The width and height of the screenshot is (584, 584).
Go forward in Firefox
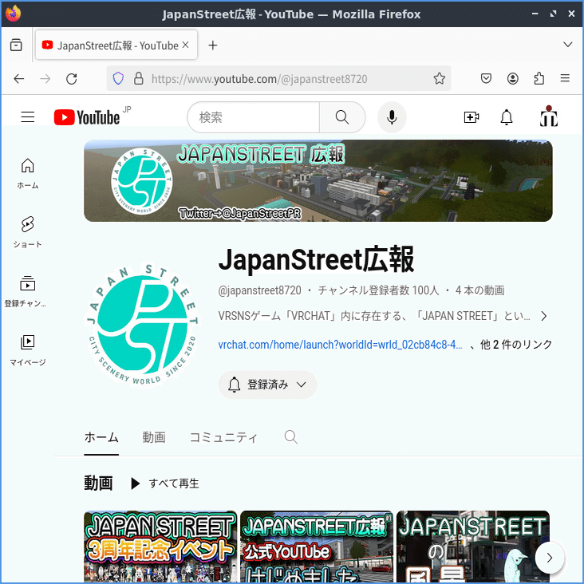pyautogui.click(x=45, y=79)
